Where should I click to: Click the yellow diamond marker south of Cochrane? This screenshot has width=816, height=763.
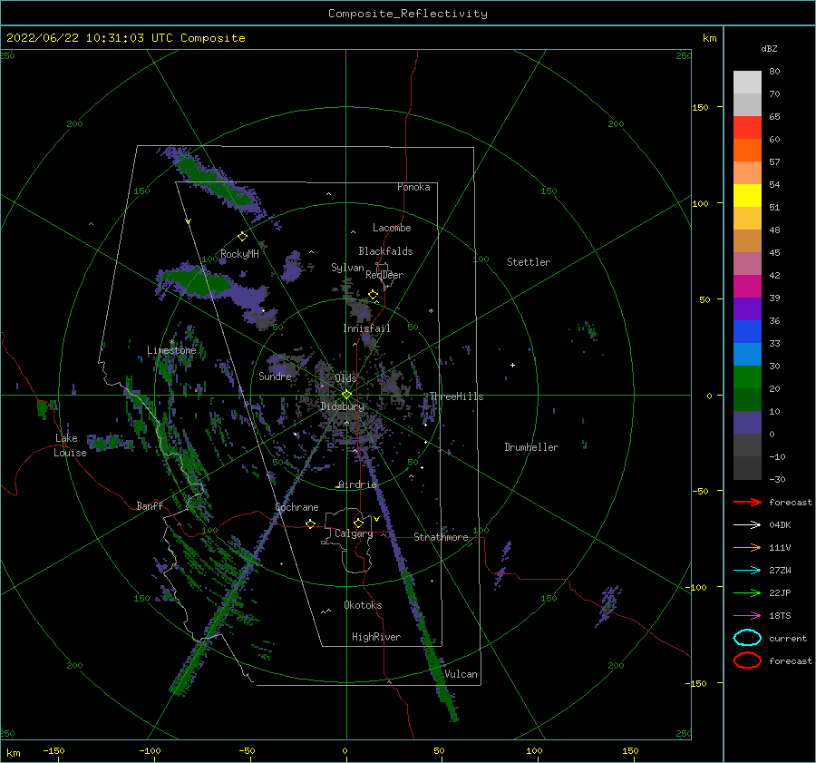[311, 523]
